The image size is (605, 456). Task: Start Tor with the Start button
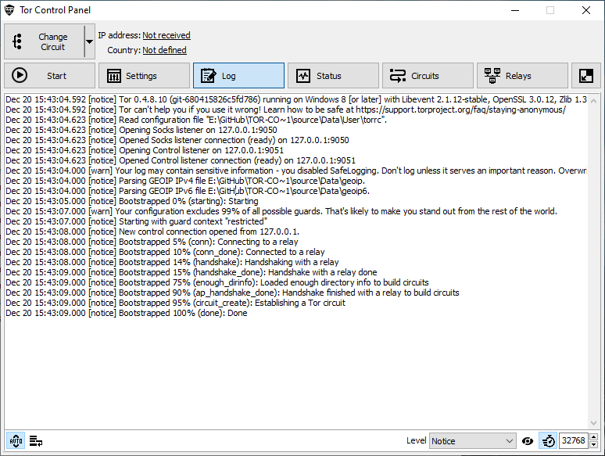click(49, 76)
